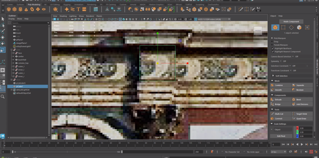Click in the Outliner search field

pyautogui.click(x=30, y=23)
